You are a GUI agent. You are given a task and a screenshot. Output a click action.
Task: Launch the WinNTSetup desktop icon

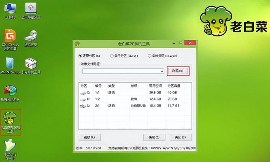[x=10, y=66]
